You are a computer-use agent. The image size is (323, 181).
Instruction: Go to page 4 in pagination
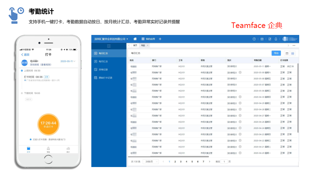187,162
